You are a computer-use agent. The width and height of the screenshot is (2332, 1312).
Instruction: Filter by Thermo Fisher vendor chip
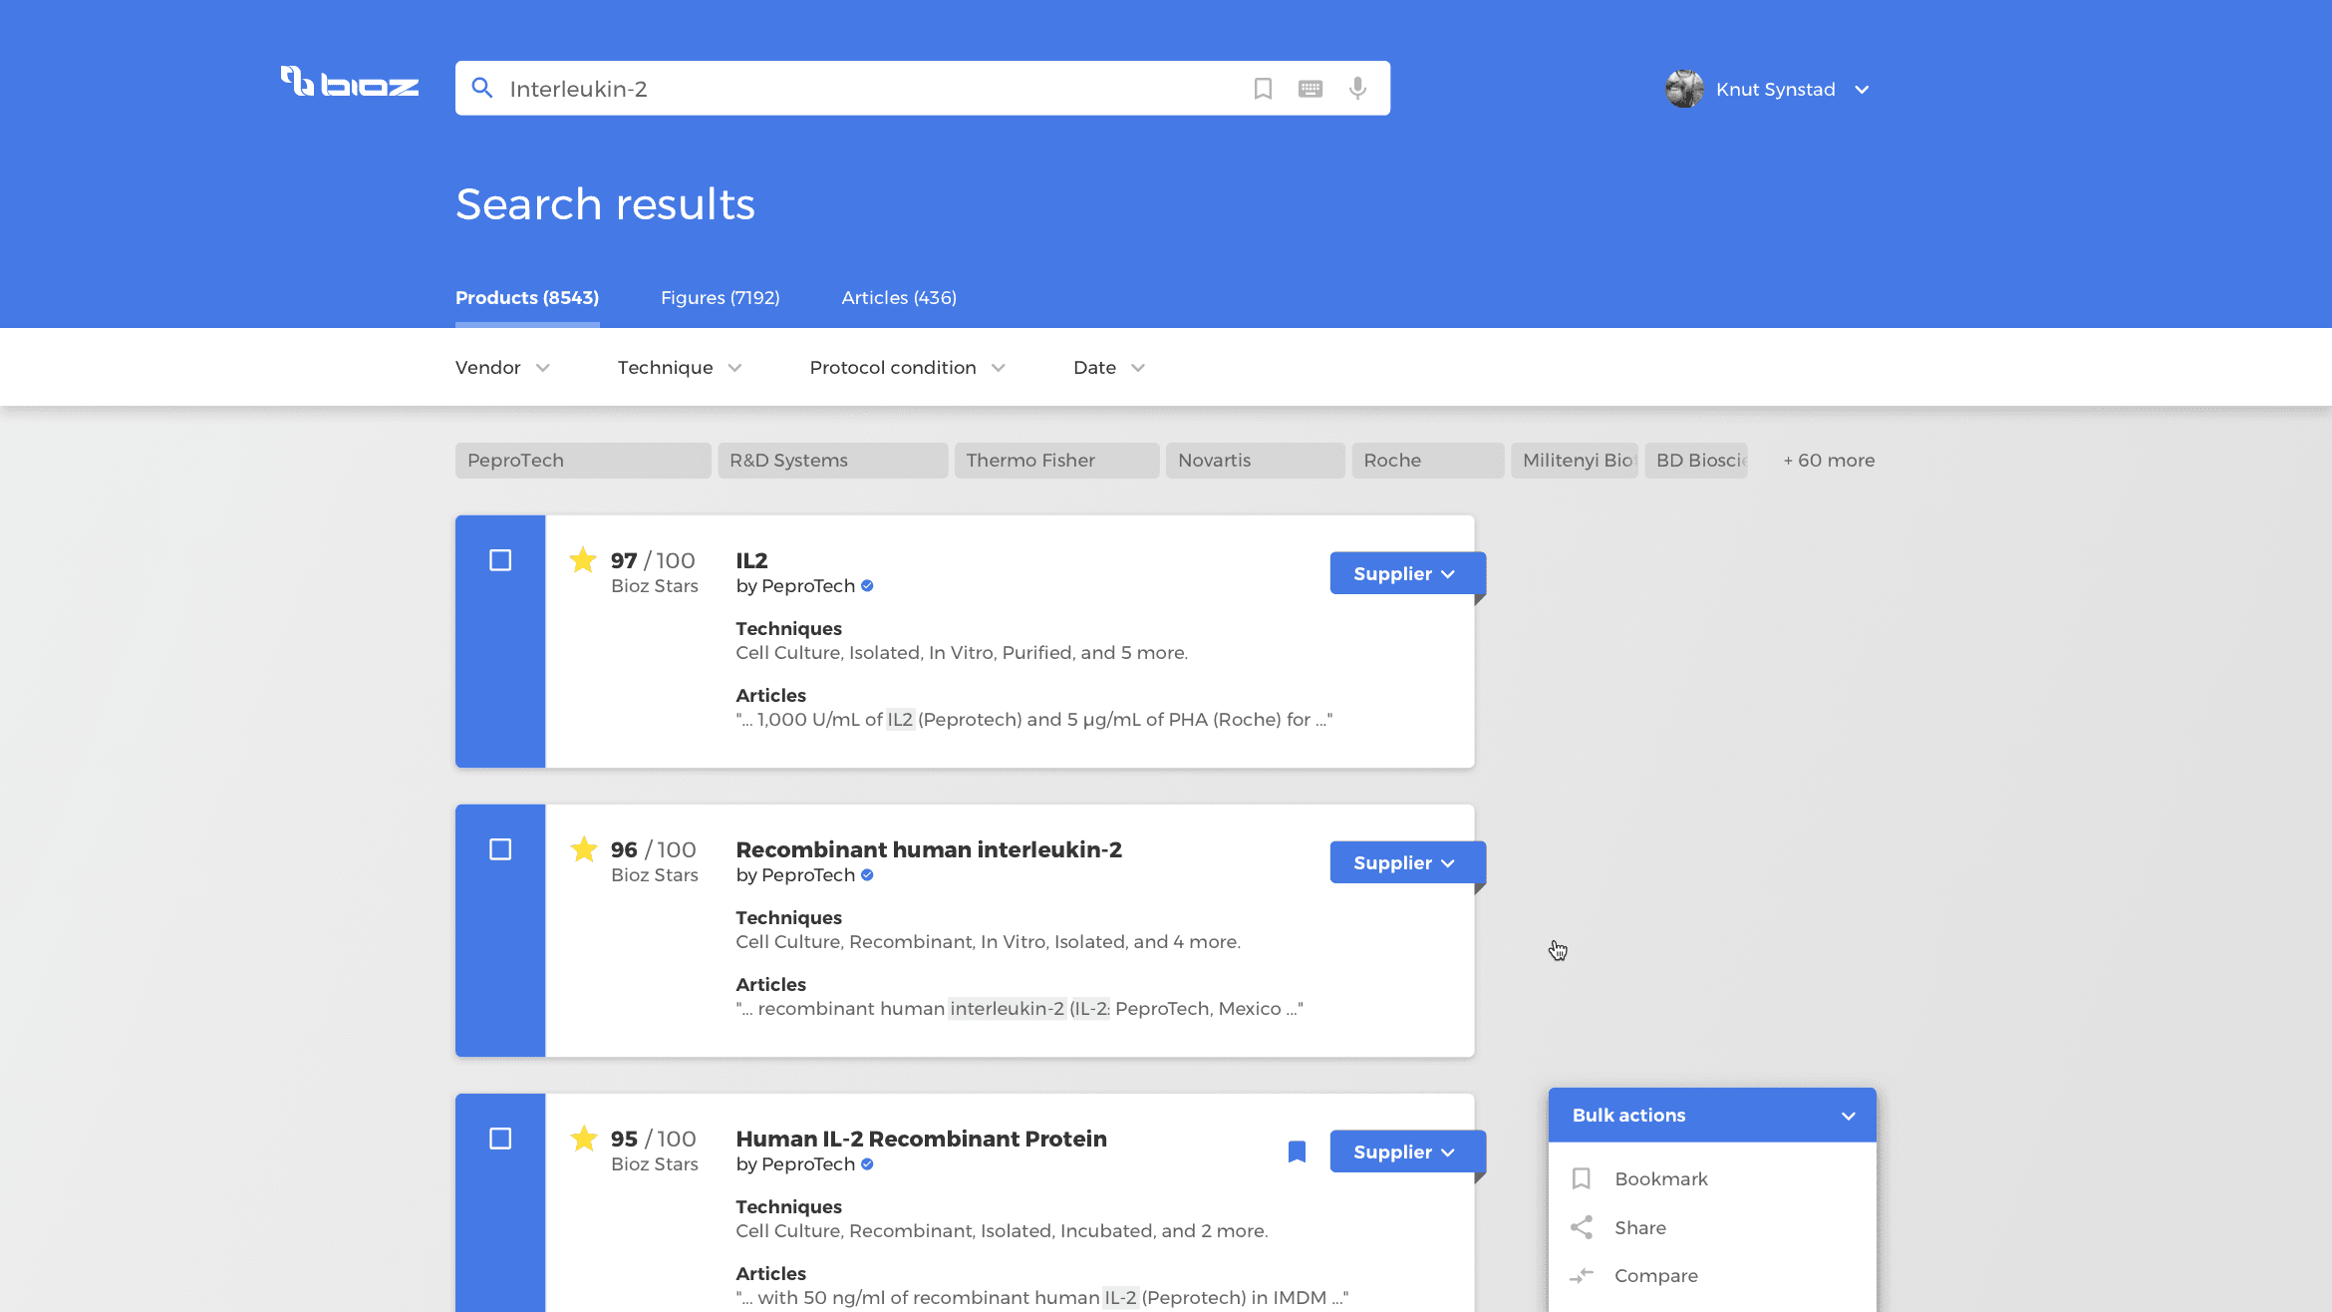coord(1055,461)
